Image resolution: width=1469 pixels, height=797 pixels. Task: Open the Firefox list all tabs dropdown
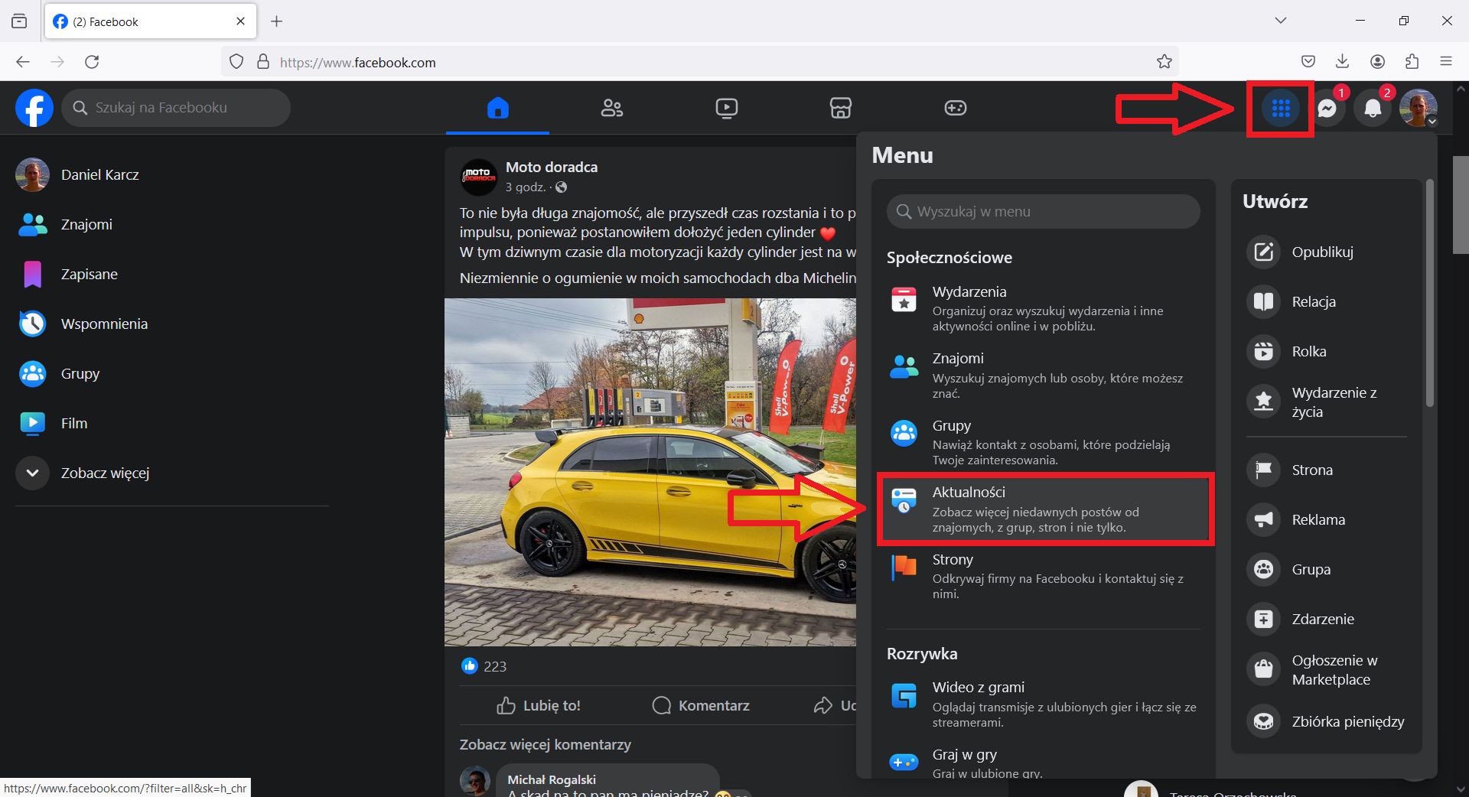coord(1280,21)
